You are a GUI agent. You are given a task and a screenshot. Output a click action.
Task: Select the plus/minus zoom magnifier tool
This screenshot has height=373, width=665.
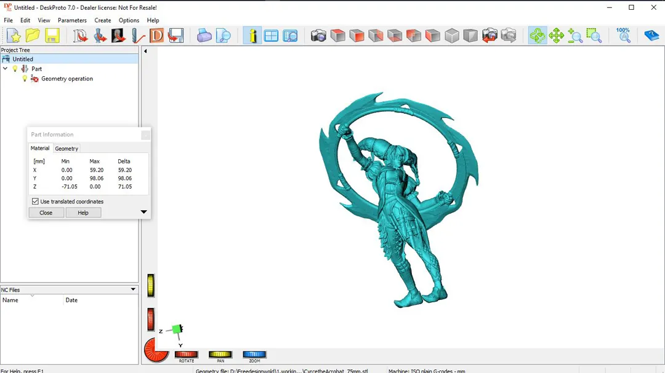[x=575, y=36]
